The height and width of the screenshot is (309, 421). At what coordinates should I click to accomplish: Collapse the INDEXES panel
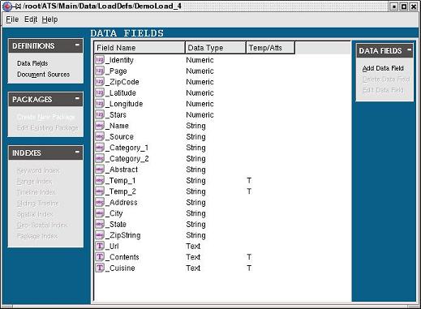coord(77,152)
